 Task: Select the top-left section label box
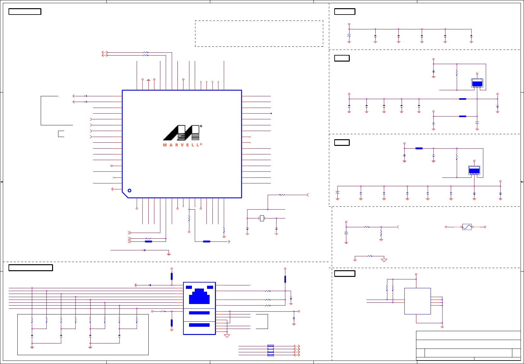tap(25, 12)
